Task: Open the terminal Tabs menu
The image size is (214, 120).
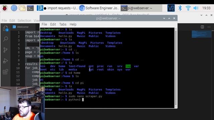Action: (63, 24)
